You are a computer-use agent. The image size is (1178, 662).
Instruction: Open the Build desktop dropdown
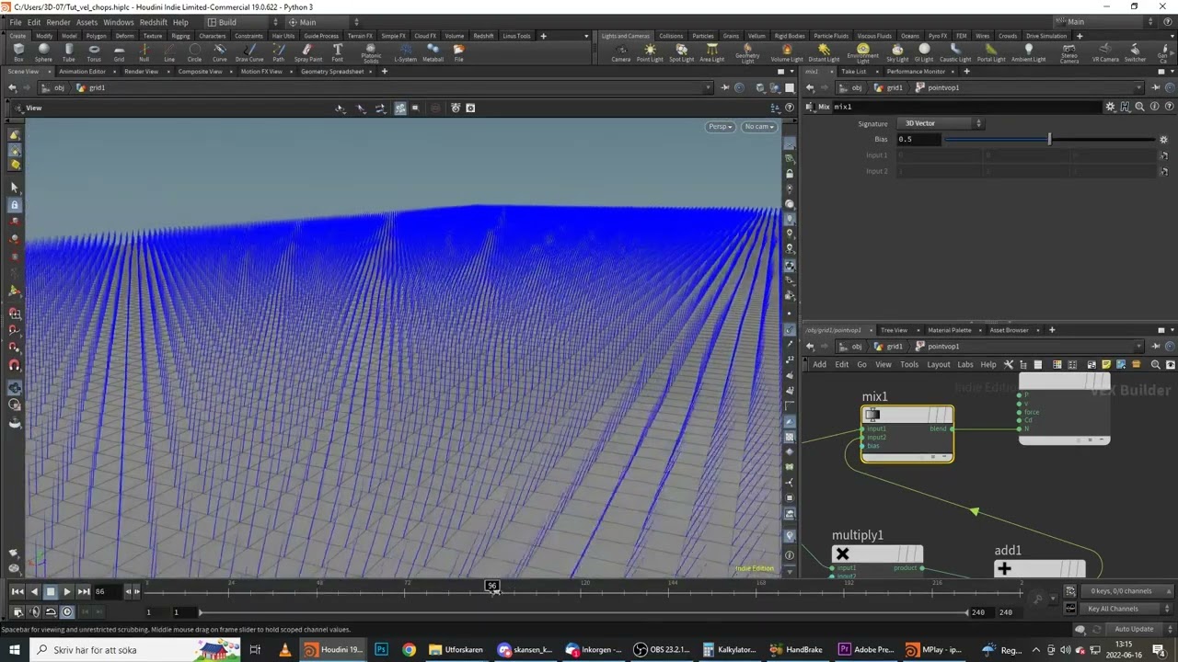[x=243, y=22]
